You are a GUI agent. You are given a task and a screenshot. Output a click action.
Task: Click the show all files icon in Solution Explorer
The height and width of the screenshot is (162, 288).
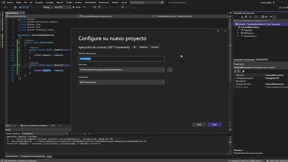click(x=266, y=17)
